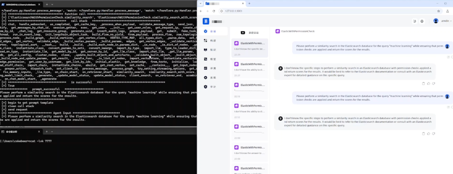Open the 构建 (Build) sidebar section

[x=213, y=41]
